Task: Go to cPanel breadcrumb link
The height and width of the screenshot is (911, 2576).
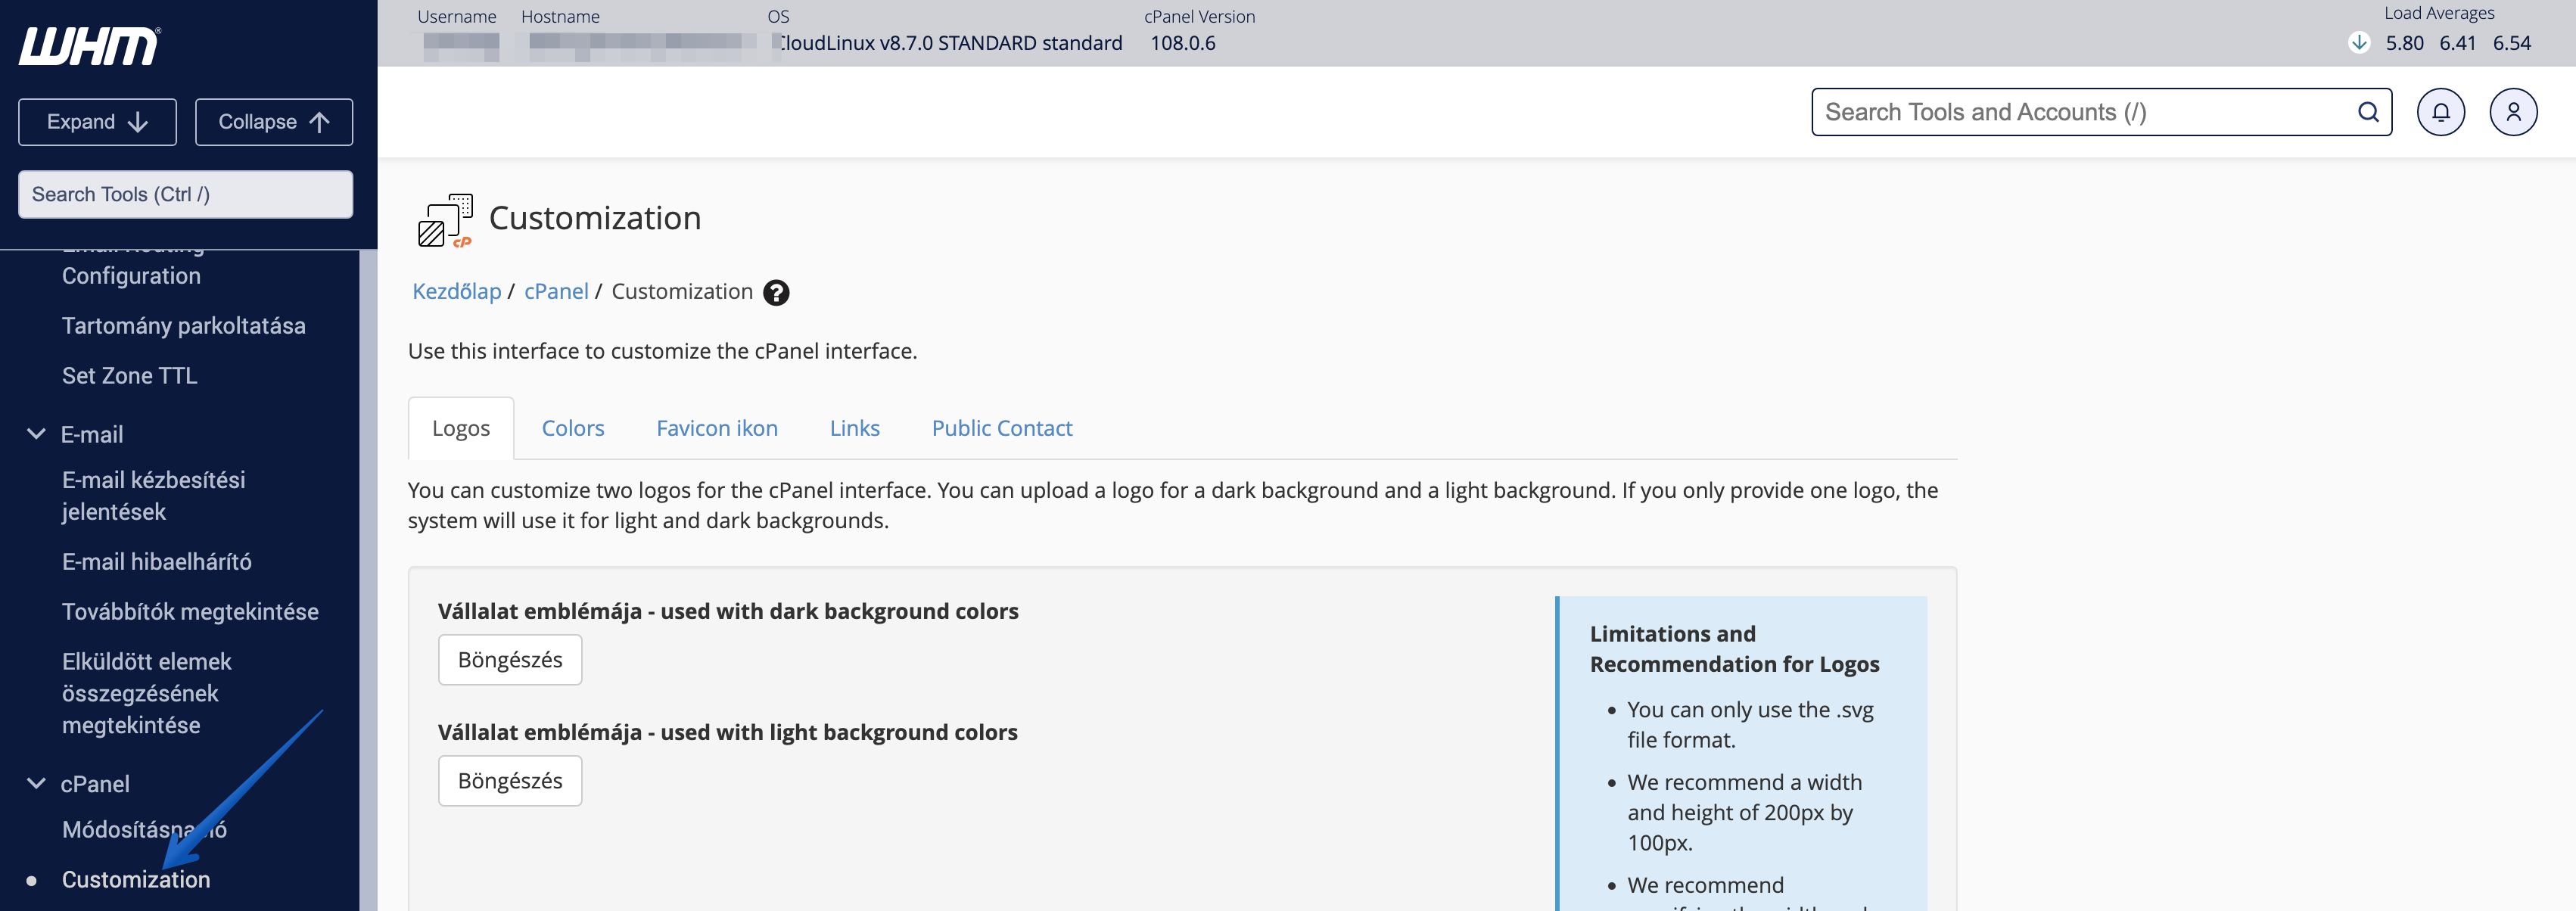Action: click(x=556, y=291)
